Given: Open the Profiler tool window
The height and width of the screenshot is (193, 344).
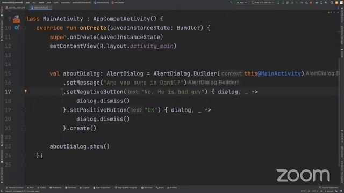Looking at the screenshot, I should coord(172,188).
